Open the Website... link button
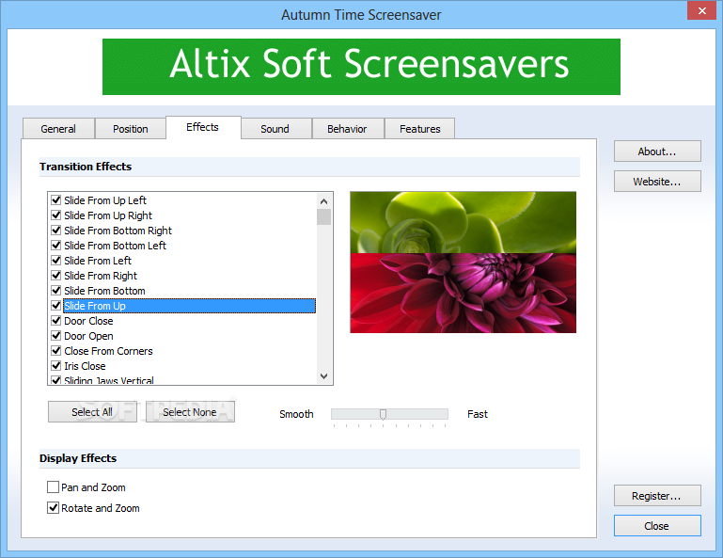Image resolution: width=723 pixels, height=558 pixels. (x=657, y=182)
